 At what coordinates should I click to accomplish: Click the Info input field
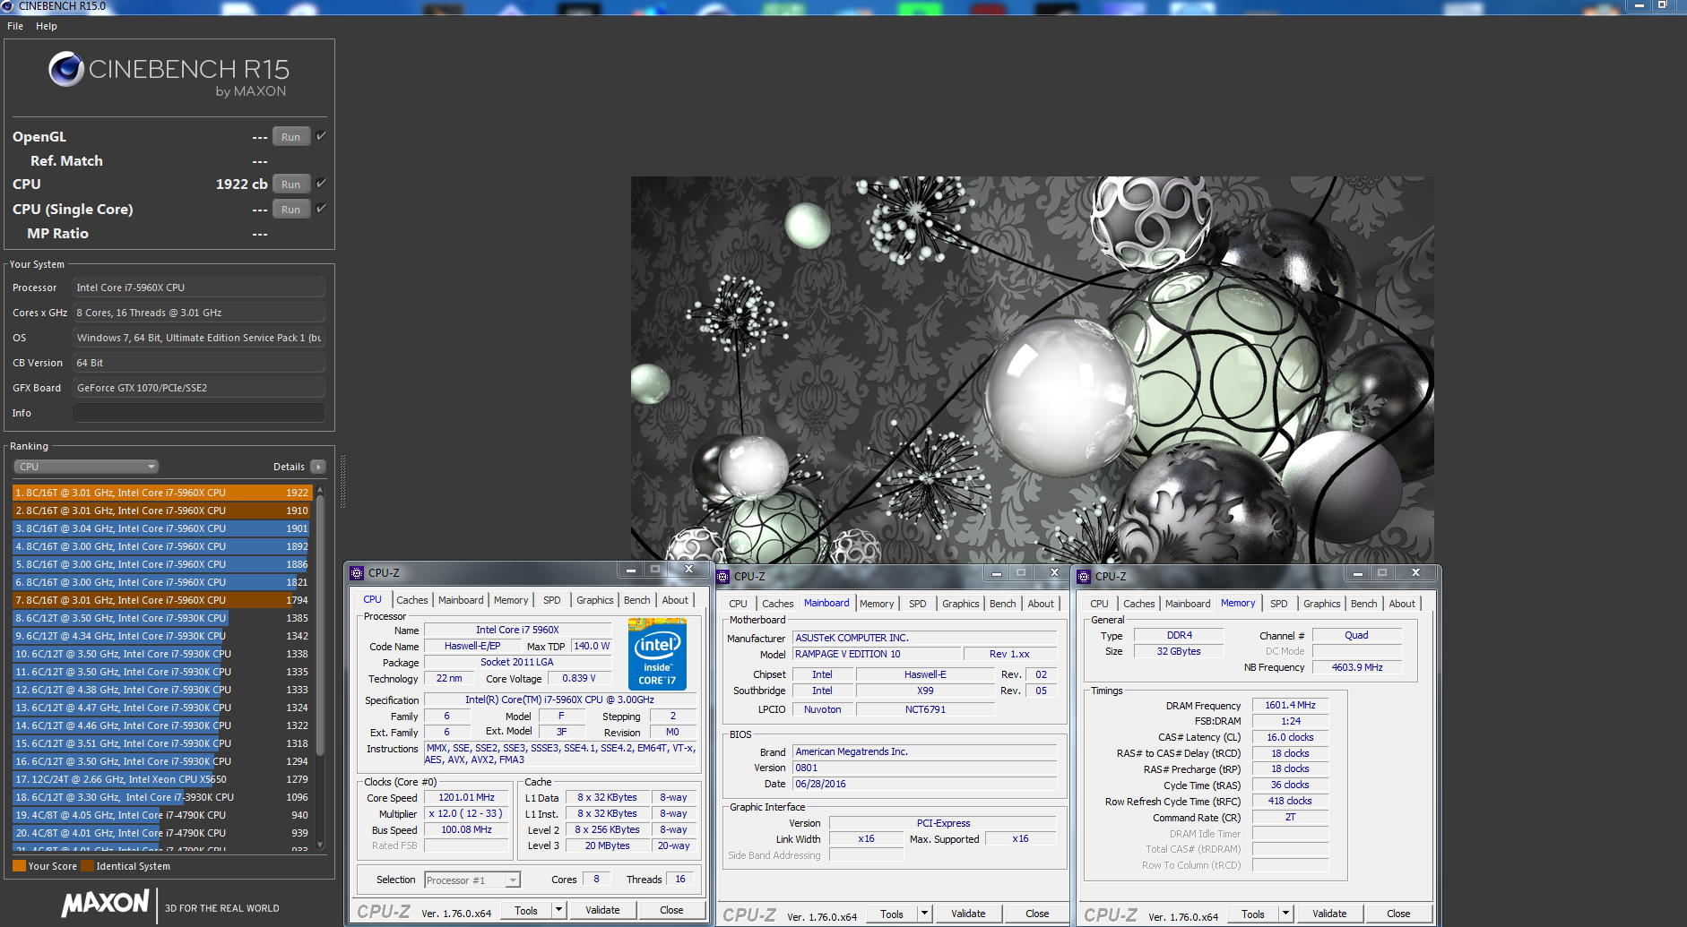tap(199, 413)
